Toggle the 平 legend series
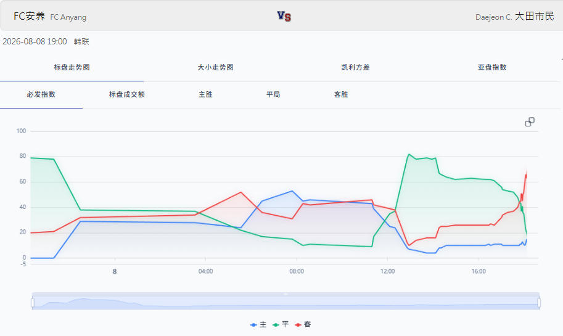The height and width of the screenshot is (336, 563). tap(281, 324)
